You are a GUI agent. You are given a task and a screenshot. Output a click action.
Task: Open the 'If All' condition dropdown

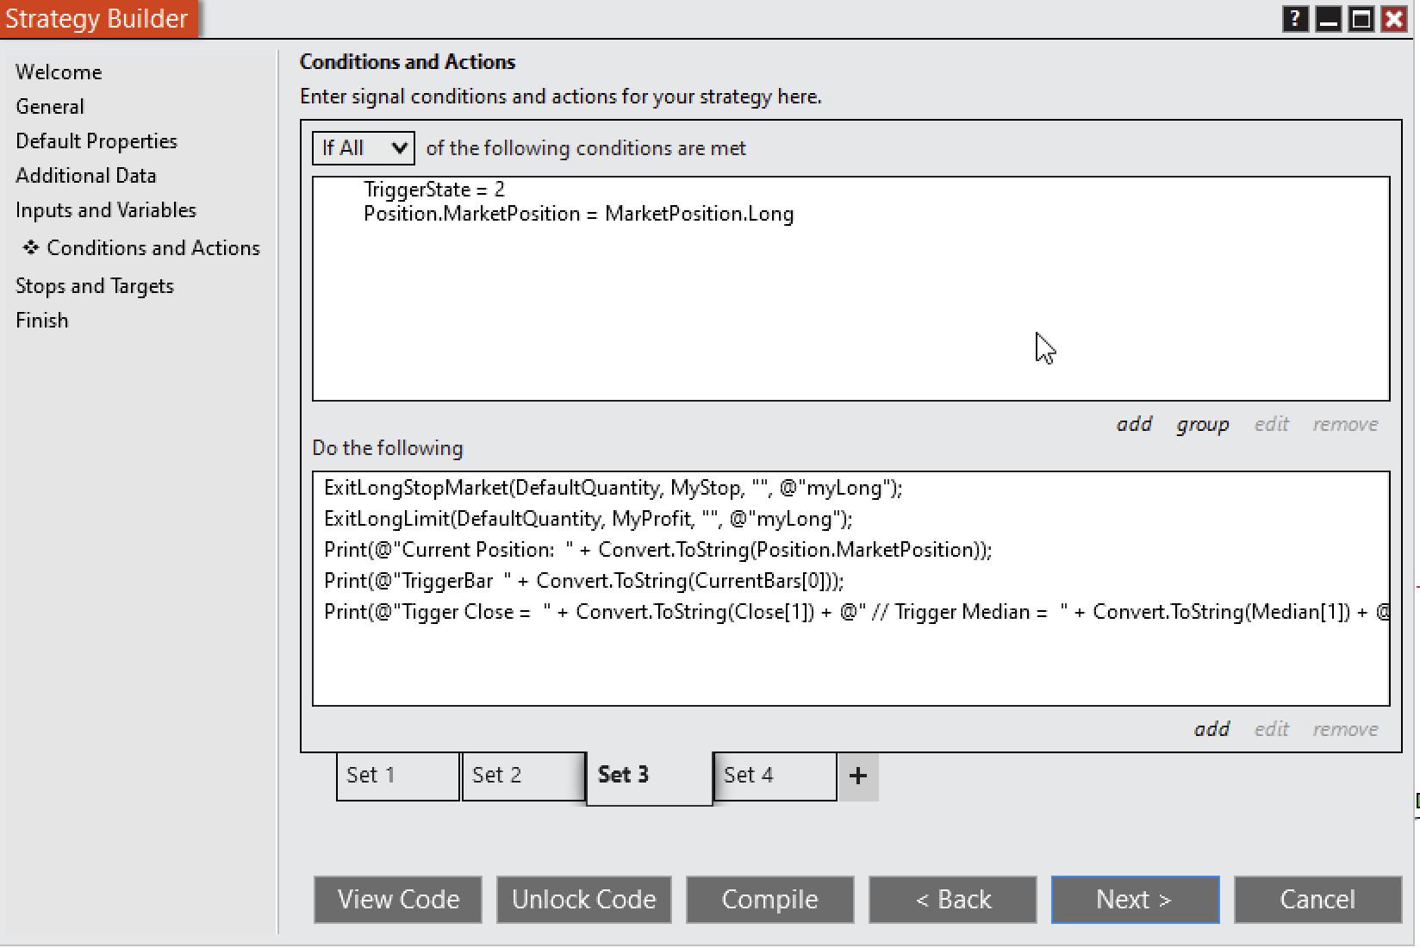(x=363, y=148)
